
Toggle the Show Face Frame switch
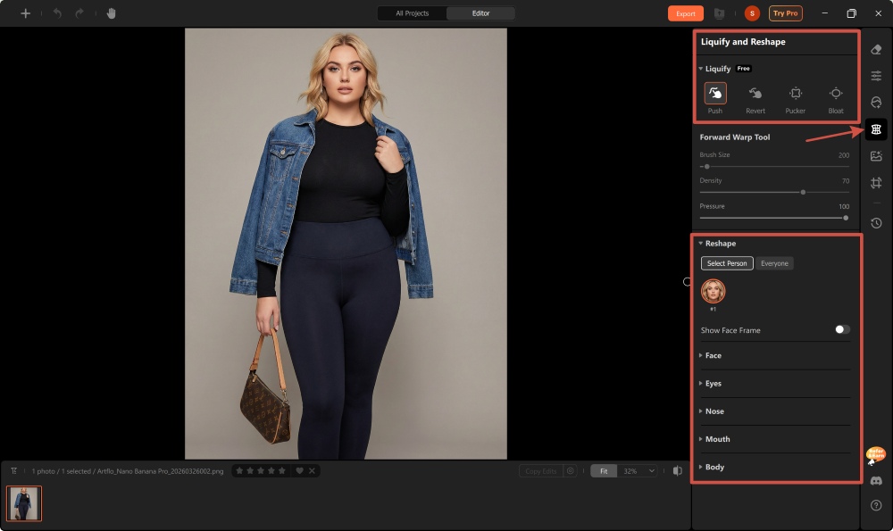click(x=839, y=329)
